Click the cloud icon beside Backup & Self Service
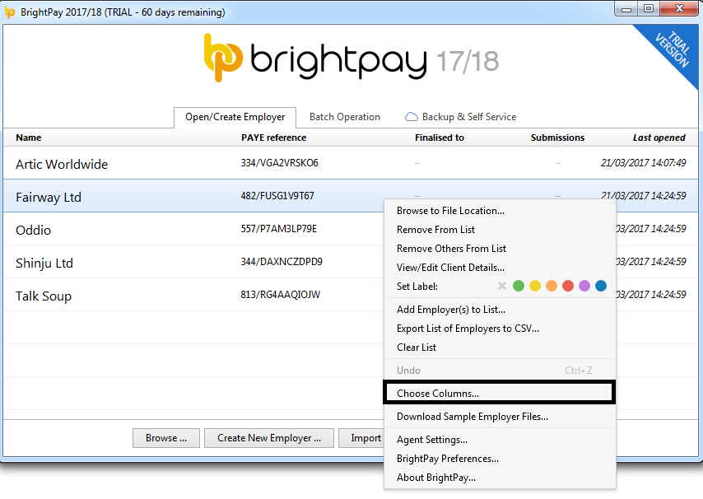The image size is (703, 499). [411, 117]
